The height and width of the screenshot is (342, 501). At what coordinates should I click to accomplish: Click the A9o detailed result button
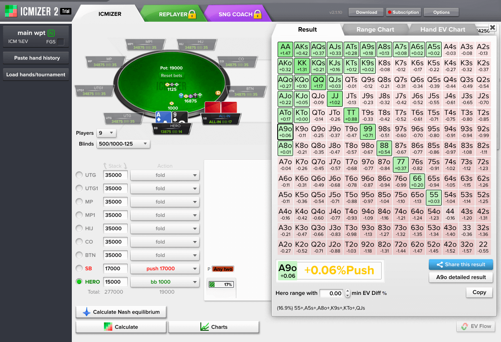461,277
